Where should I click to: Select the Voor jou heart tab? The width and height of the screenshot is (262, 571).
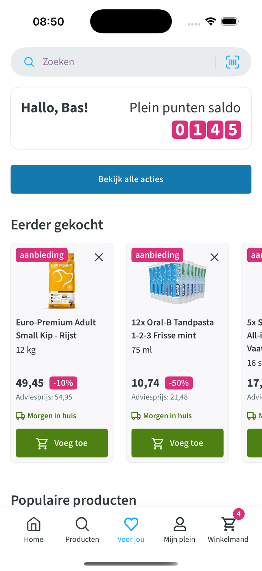[131, 530]
